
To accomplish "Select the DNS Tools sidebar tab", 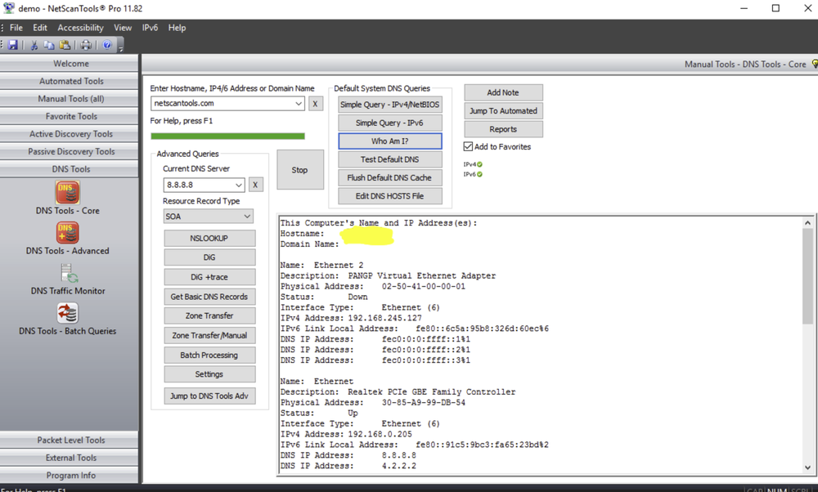I will tap(70, 169).
